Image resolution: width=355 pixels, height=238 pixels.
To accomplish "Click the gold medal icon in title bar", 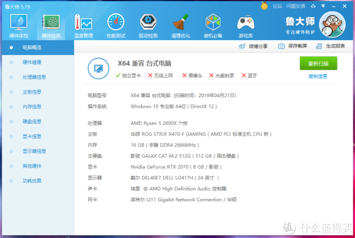I will point(264,6).
